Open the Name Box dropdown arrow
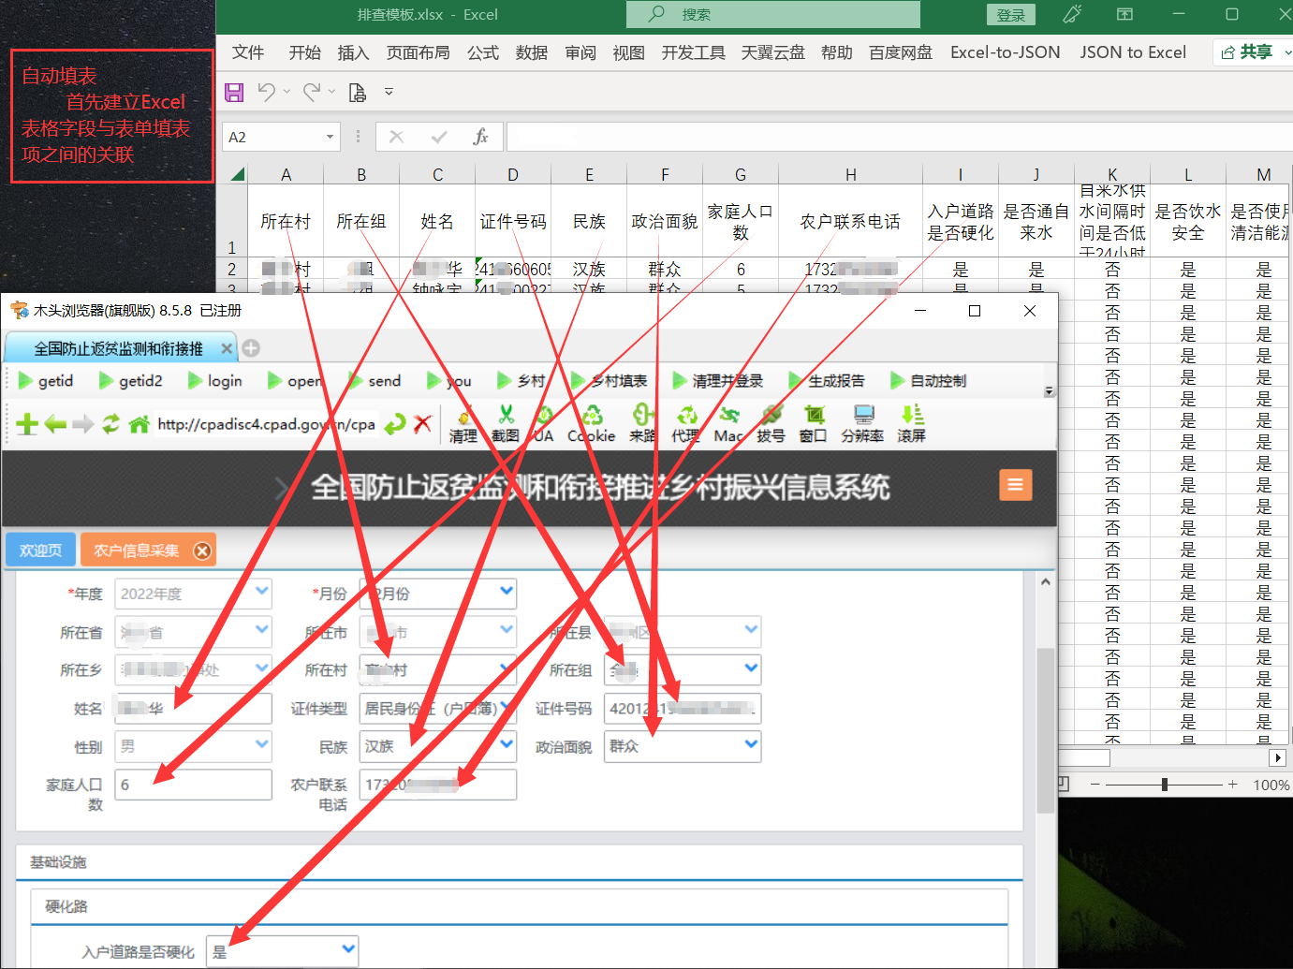The height and width of the screenshot is (969, 1293). [330, 137]
